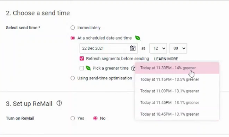
Task: Click the 22 Dec 2021 date field
Action: [x=109, y=48]
